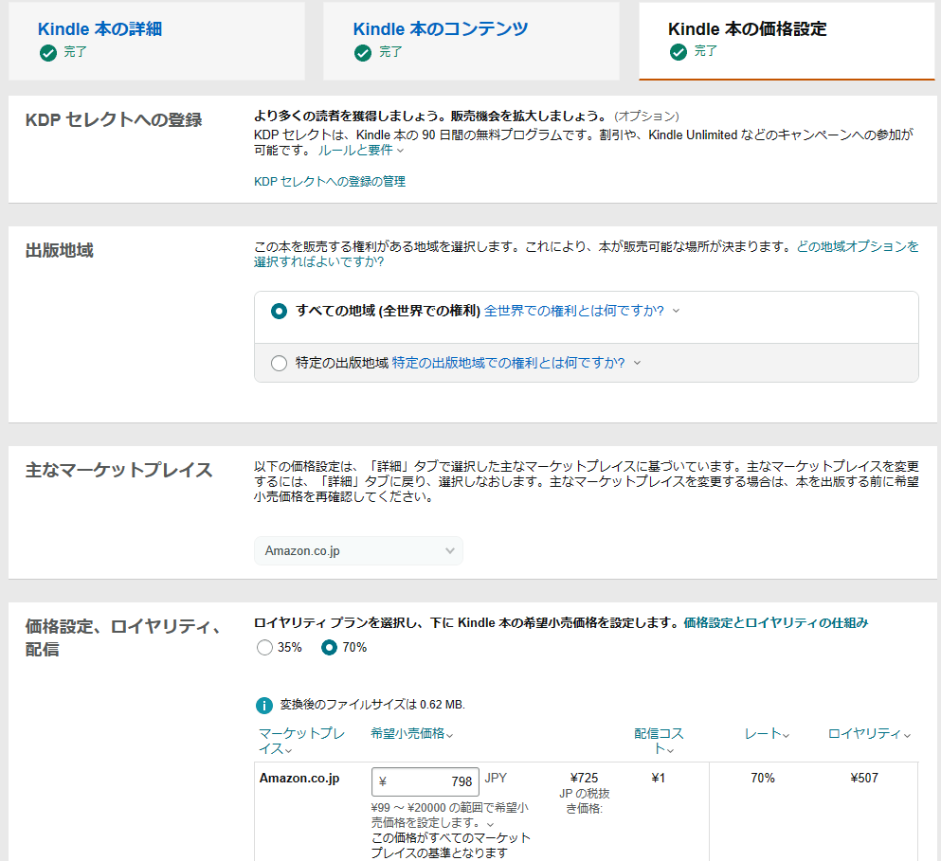This screenshot has width=941, height=861.
Task: Expand 全世界での権利とは何ですか? explanation
Action: (x=581, y=311)
